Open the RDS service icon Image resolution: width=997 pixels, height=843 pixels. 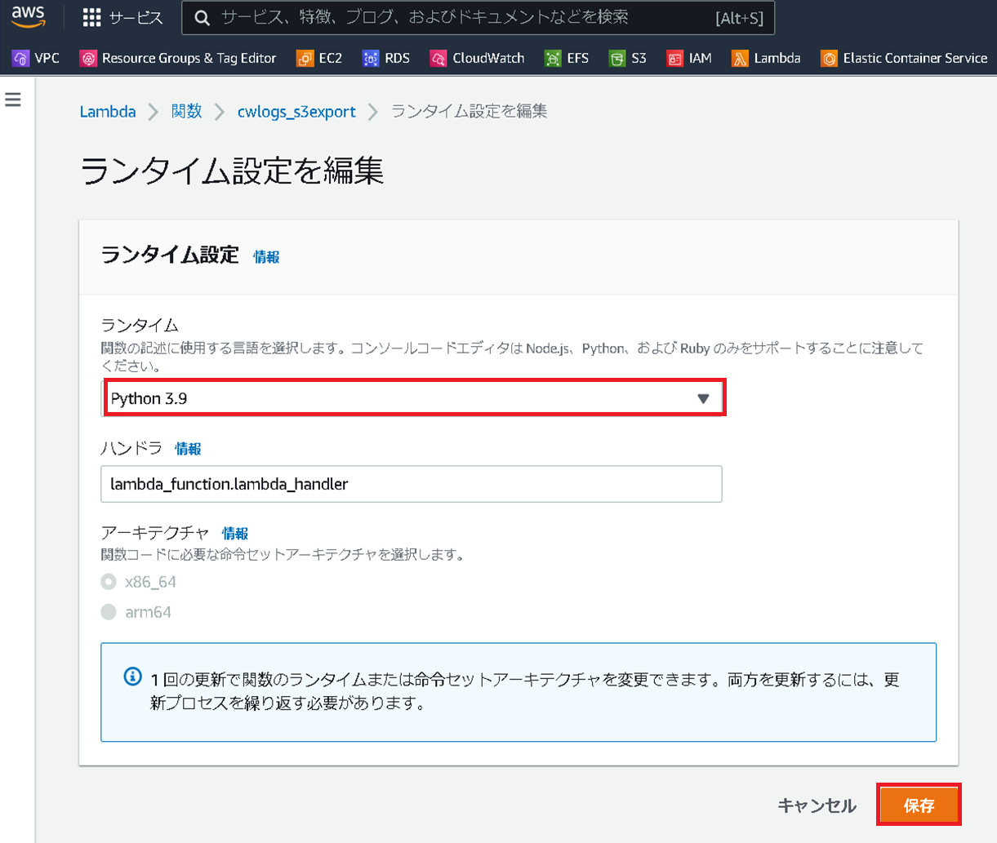coord(385,58)
